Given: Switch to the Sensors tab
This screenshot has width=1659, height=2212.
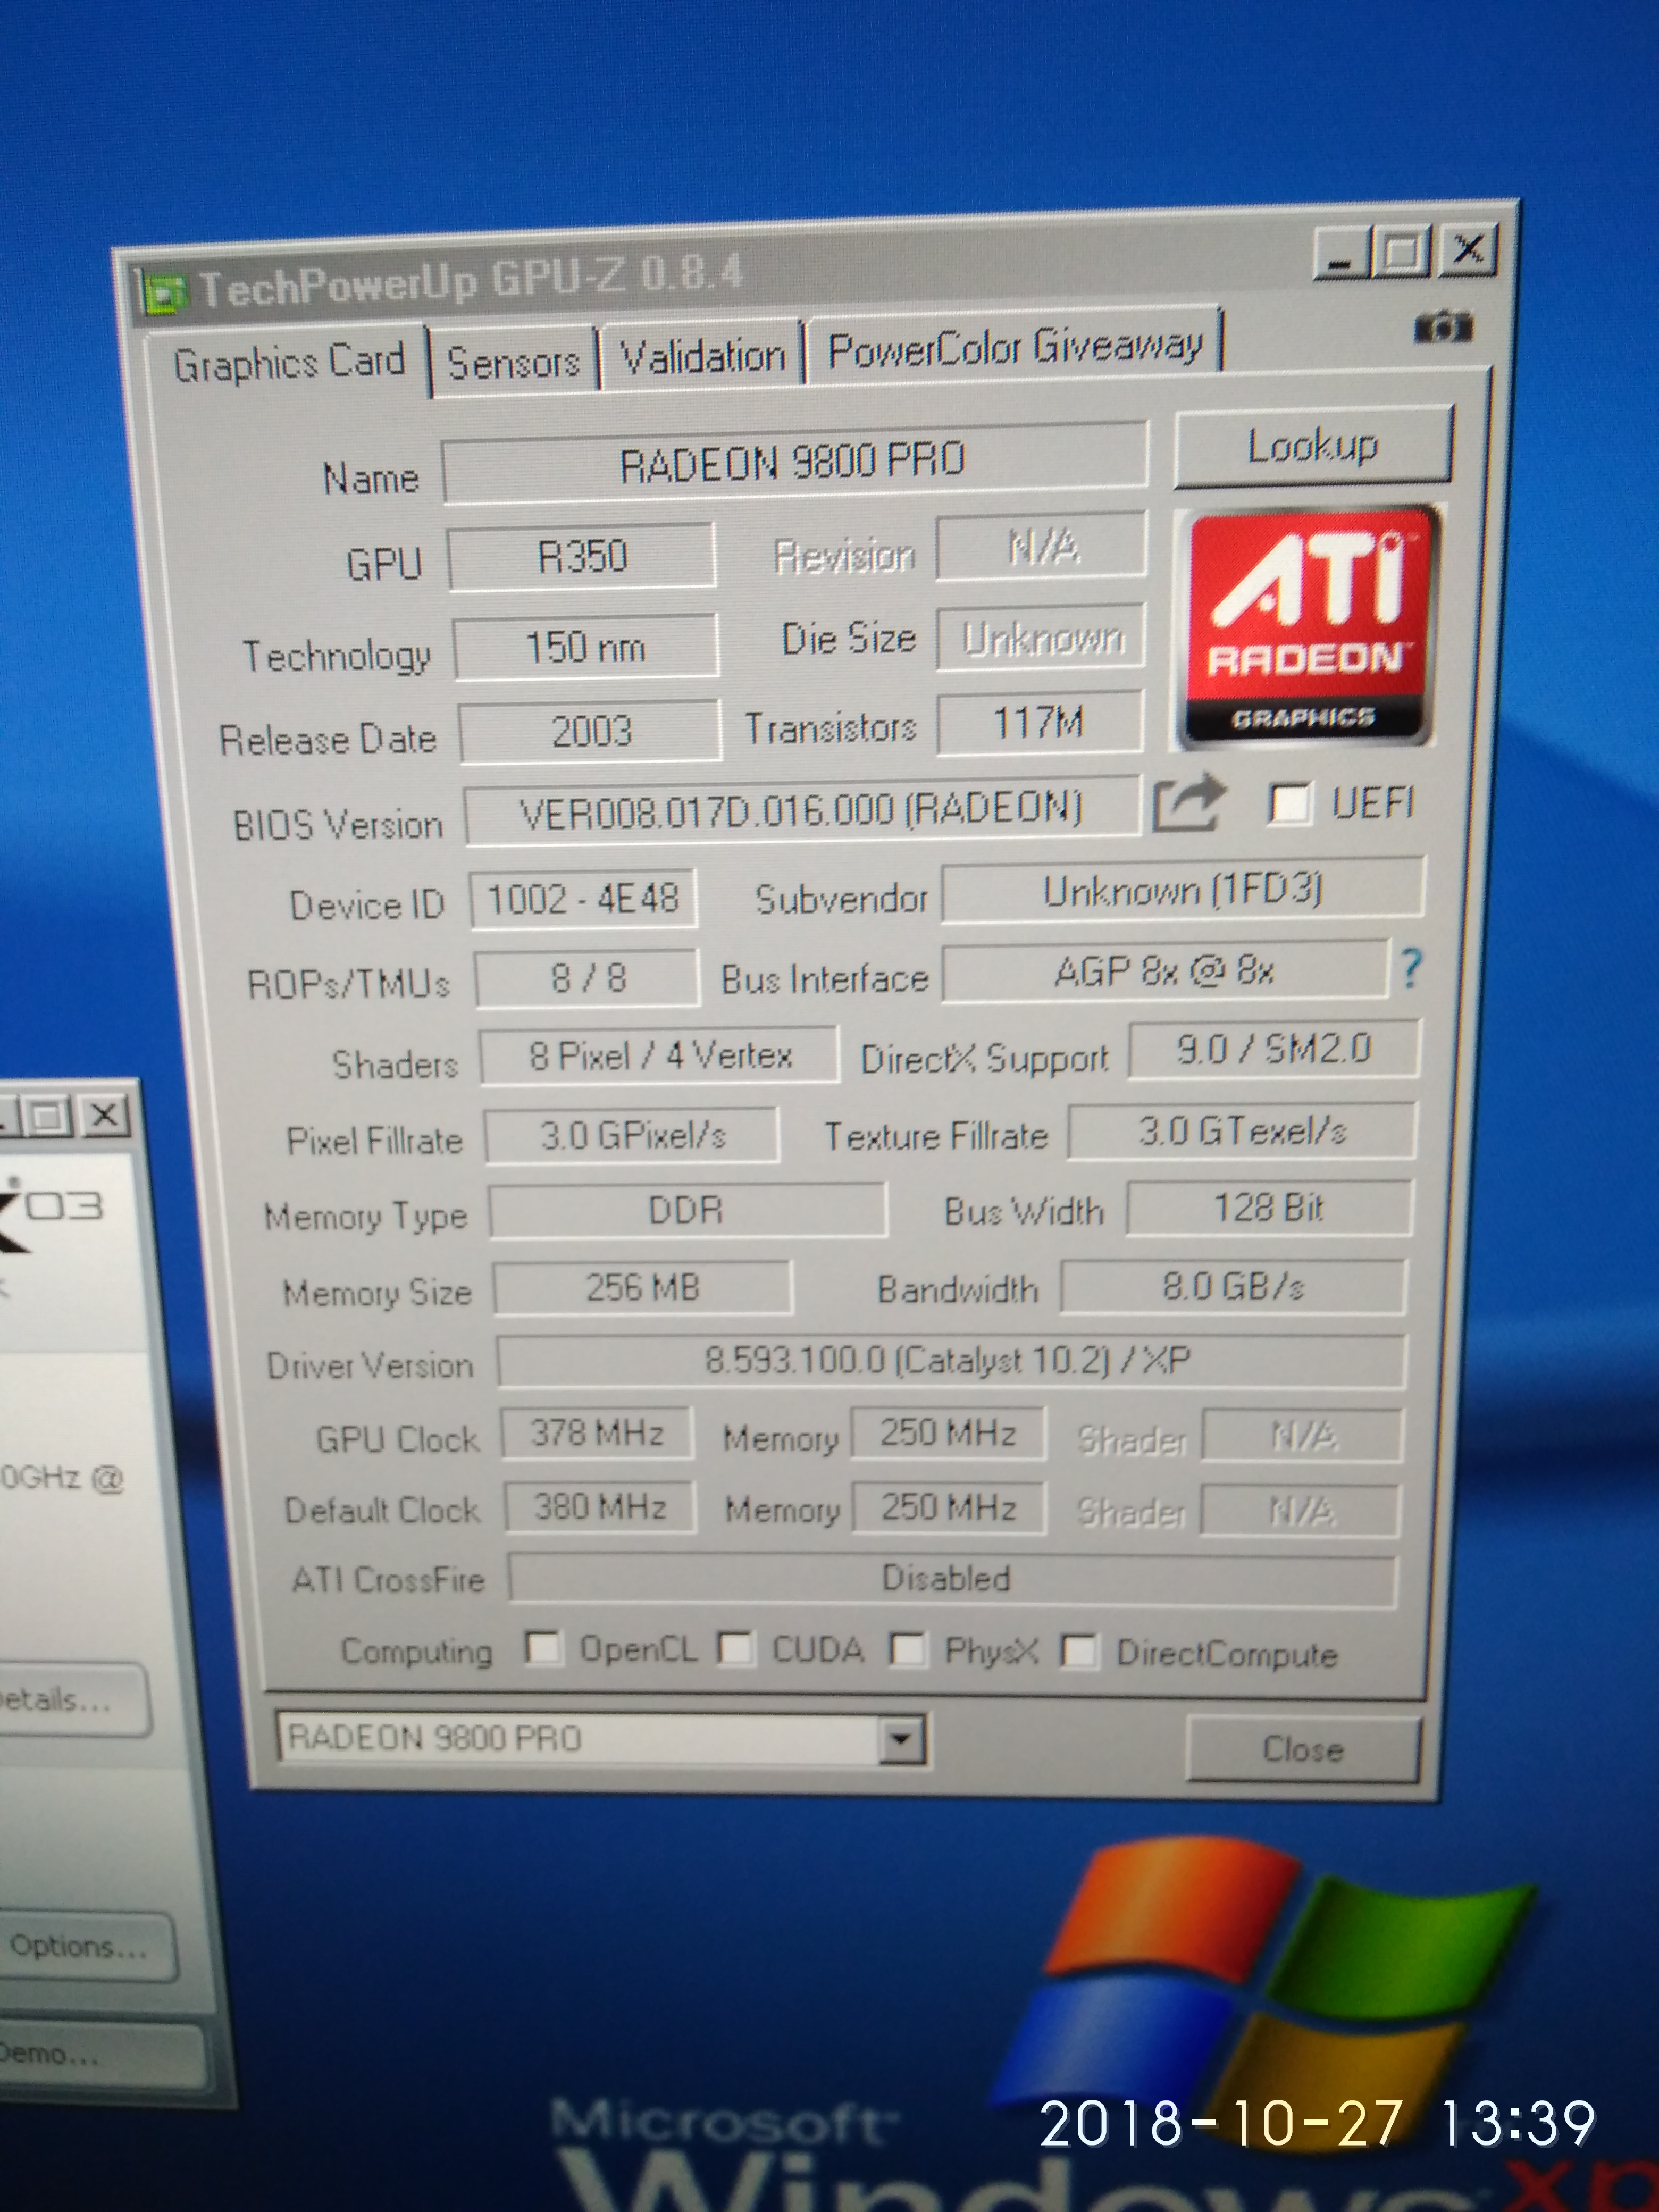Looking at the screenshot, I should click(x=513, y=361).
